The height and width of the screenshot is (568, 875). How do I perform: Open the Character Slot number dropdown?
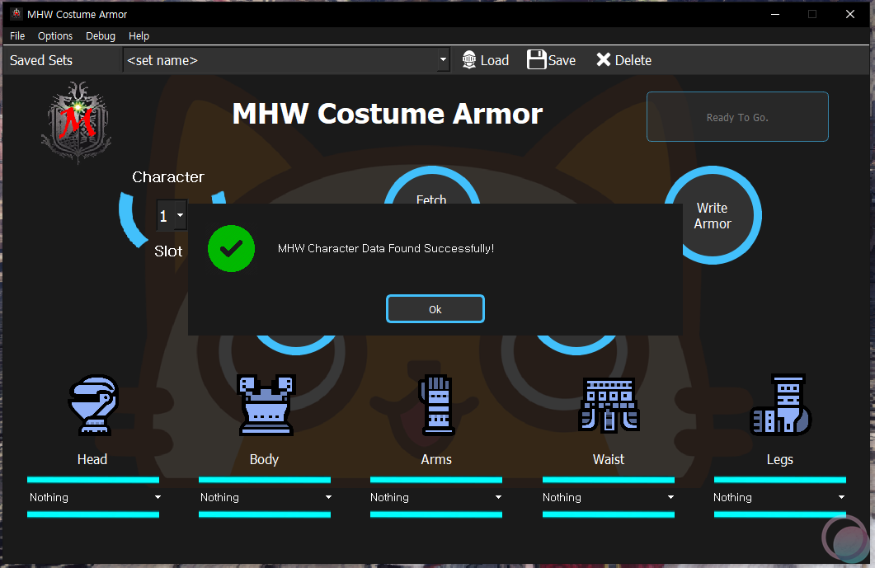coord(172,215)
